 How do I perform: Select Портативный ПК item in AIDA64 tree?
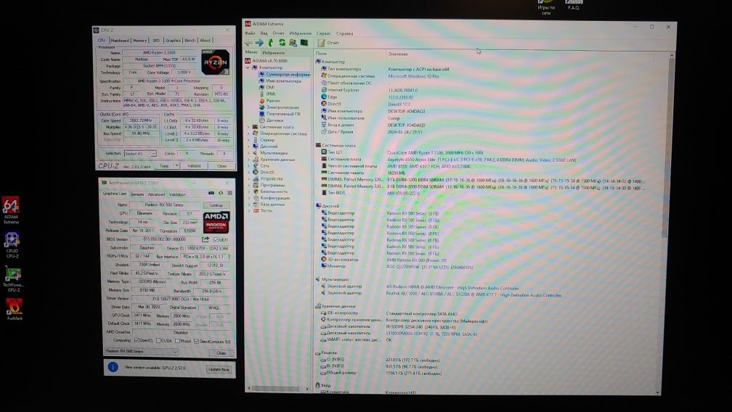pyautogui.click(x=280, y=114)
